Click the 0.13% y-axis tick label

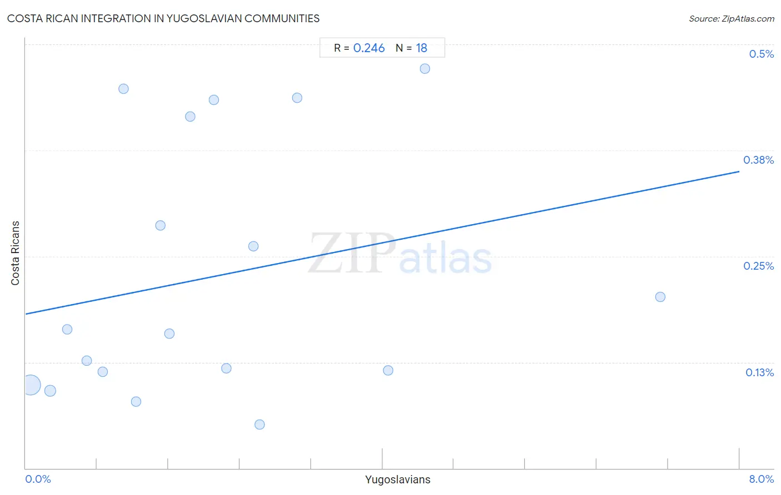coord(759,372)
